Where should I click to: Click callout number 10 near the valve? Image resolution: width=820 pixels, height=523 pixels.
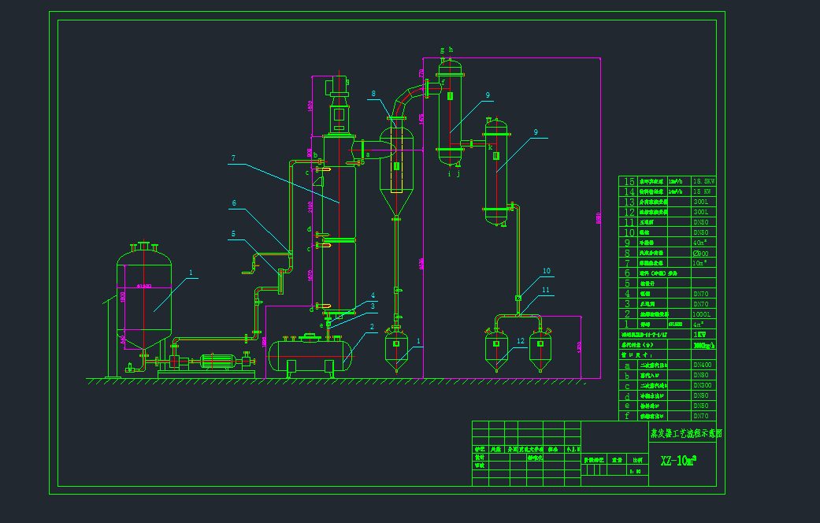[547, 271]
